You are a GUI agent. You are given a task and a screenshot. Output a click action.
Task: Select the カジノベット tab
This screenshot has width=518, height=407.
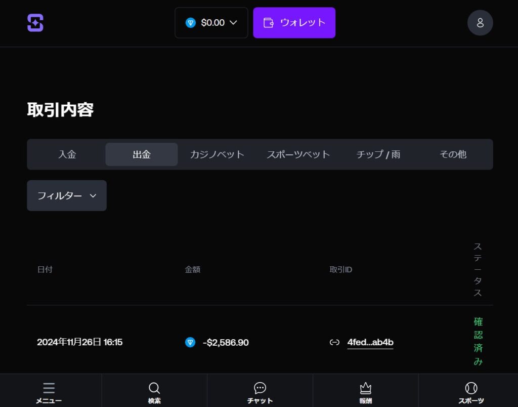click(217, 154)
